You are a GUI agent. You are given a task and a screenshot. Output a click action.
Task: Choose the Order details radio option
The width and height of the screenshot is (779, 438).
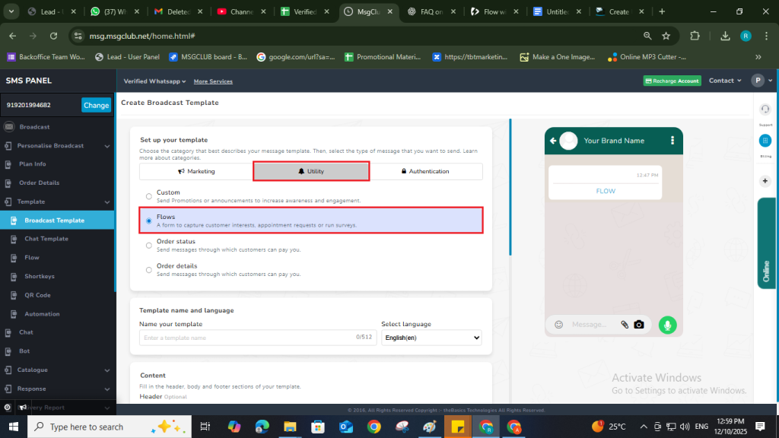[148, 269]
